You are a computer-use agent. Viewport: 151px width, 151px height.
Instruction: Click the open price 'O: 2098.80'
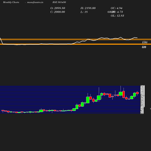pos(58,8)
